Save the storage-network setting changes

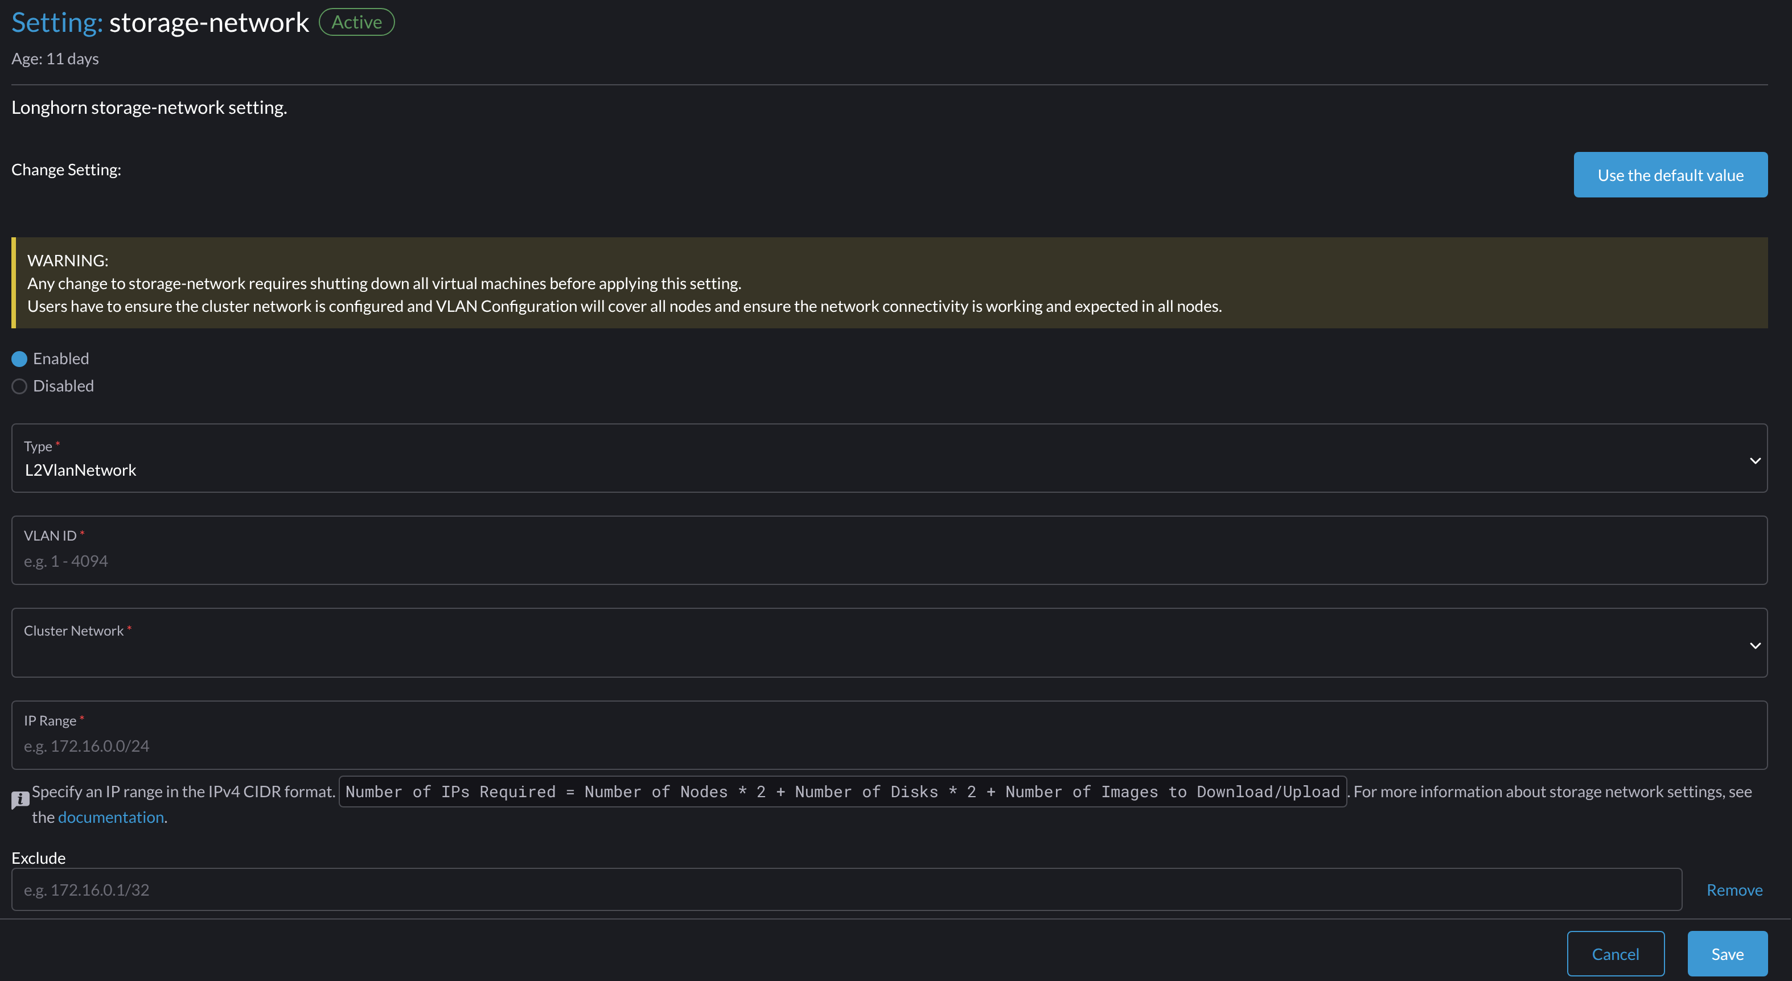pyautogui.click(x=1727, y=953)
